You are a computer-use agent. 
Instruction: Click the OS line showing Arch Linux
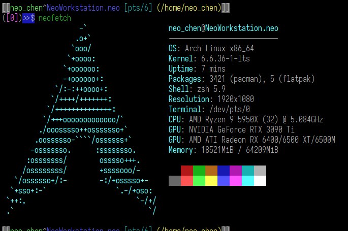point(218,49)
